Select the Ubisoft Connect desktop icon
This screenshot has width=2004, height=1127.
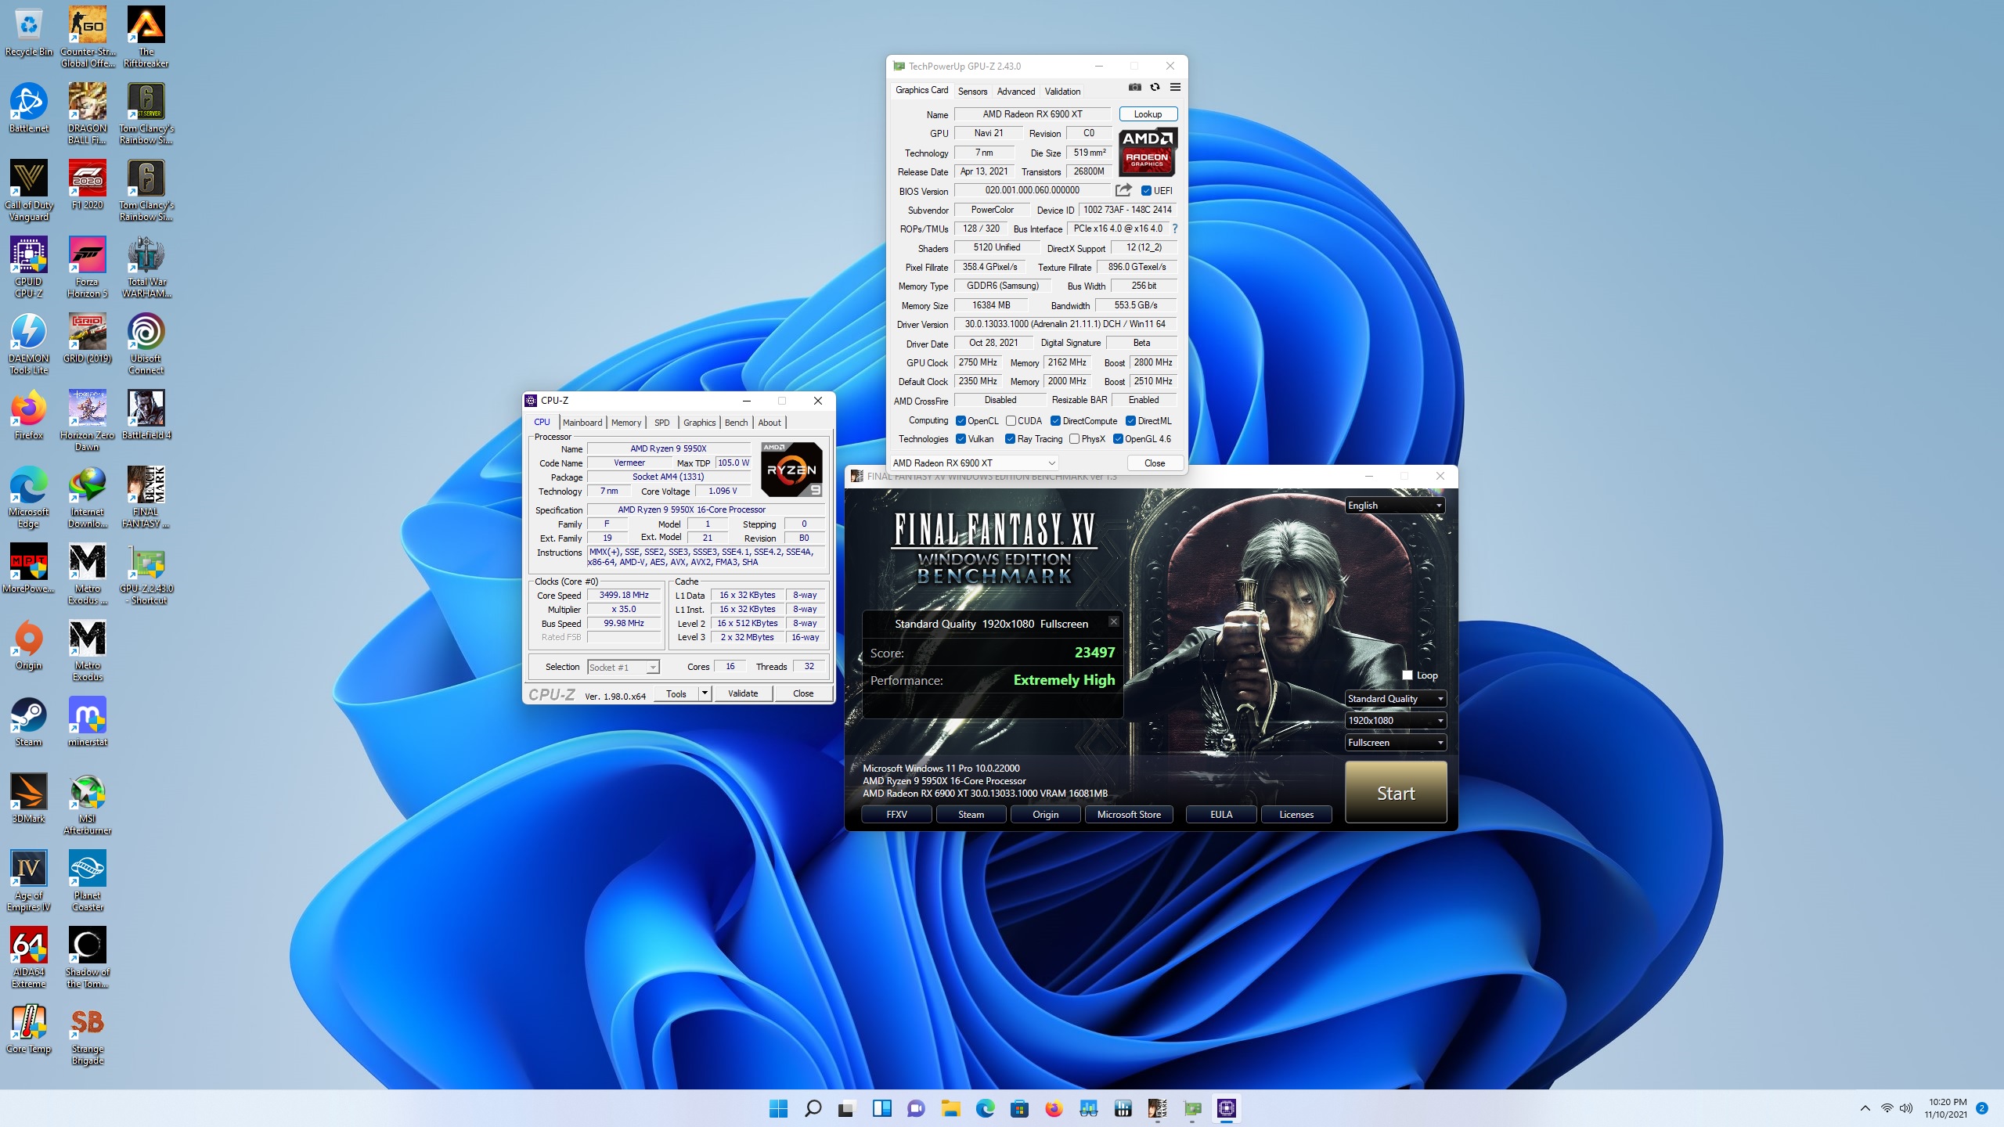click(x=146, y=344)
